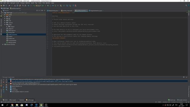The image size is (190, 107).
Task: Select the gradle.properties editor tab
Action: click(81, 11)
